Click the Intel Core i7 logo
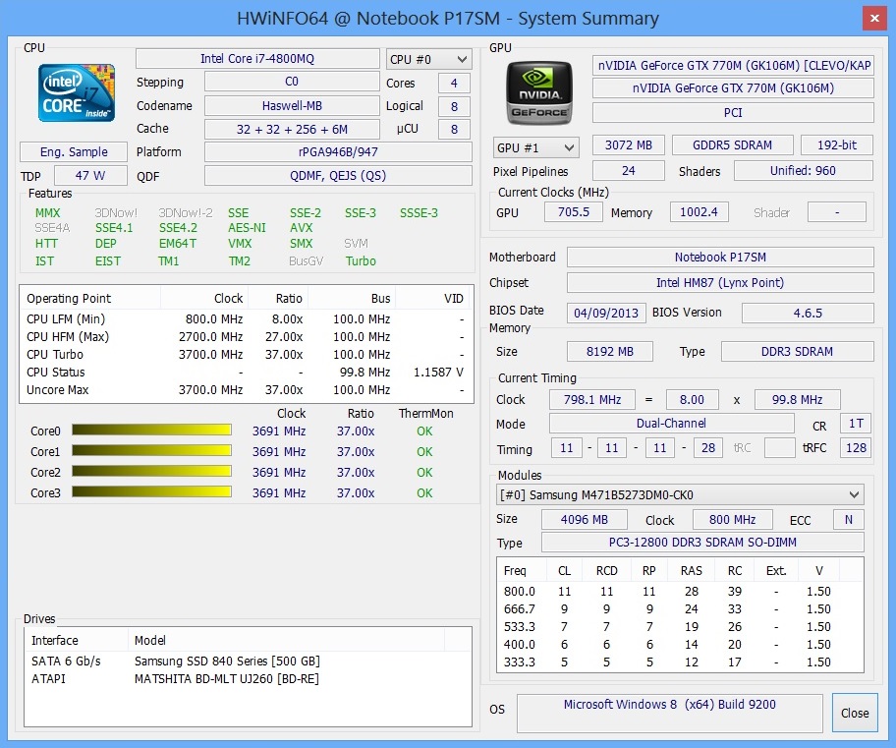 pos(77,92)
